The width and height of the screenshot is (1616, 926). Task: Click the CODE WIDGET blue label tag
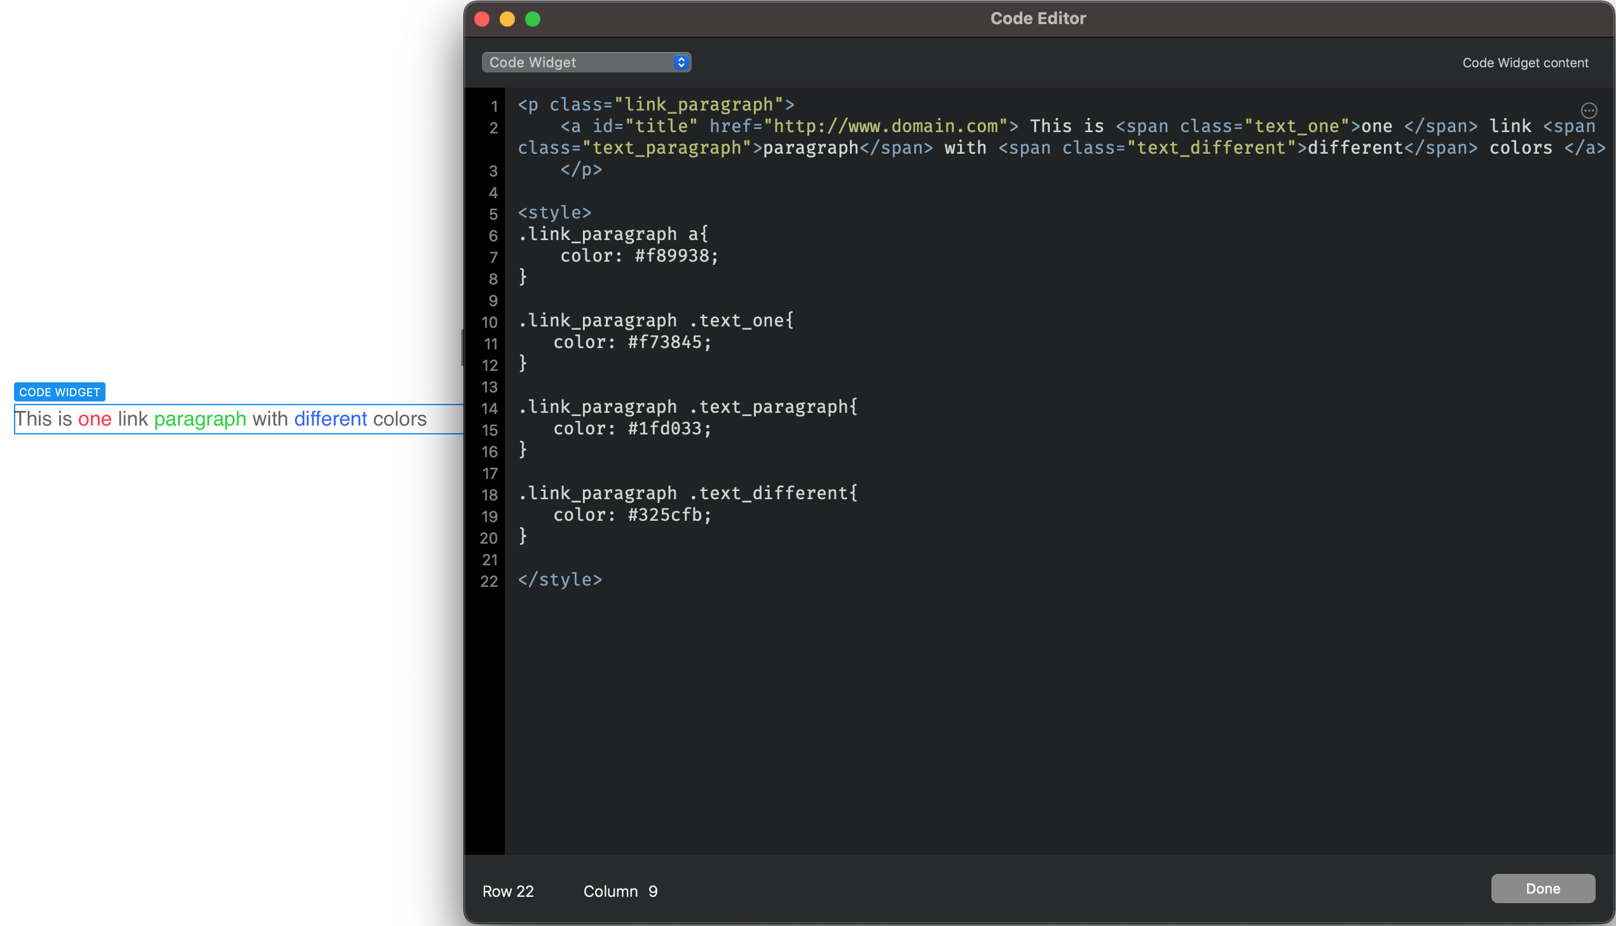coord(59,393)
